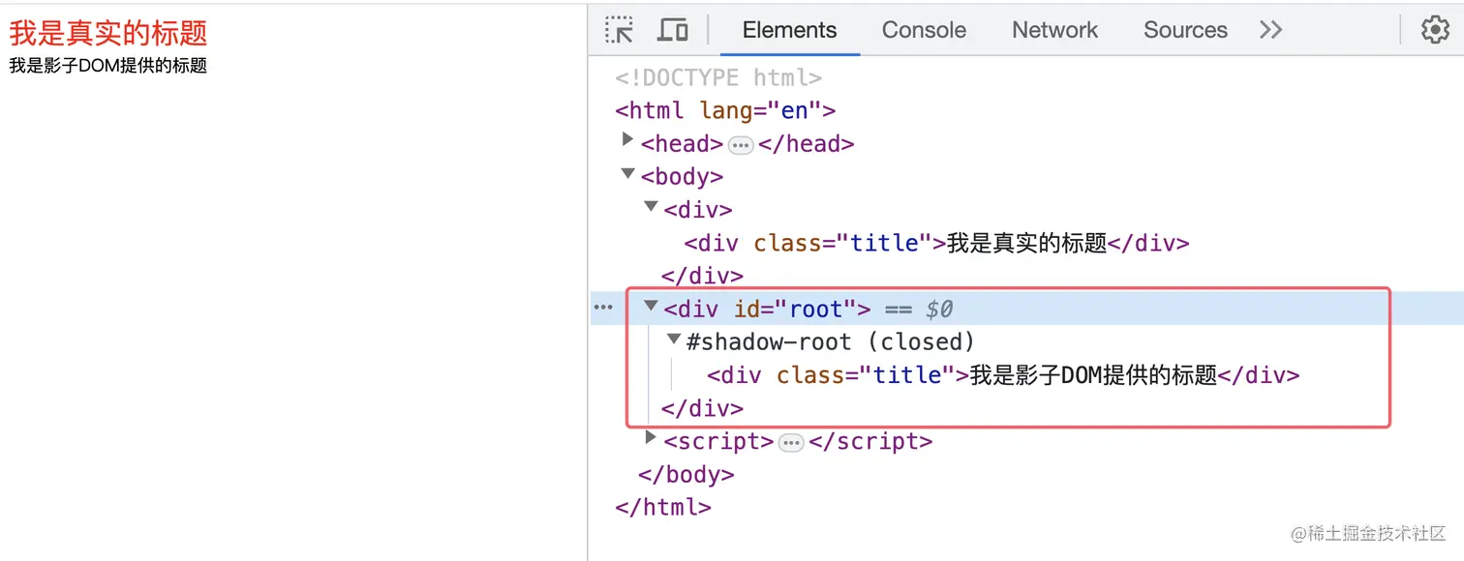Click page text 我是影子DOM提供的标题

[108, 66]
